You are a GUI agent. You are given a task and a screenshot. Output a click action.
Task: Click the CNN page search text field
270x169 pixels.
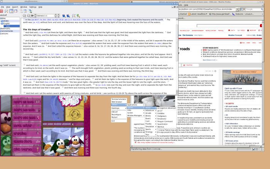[x=228, y=26]
